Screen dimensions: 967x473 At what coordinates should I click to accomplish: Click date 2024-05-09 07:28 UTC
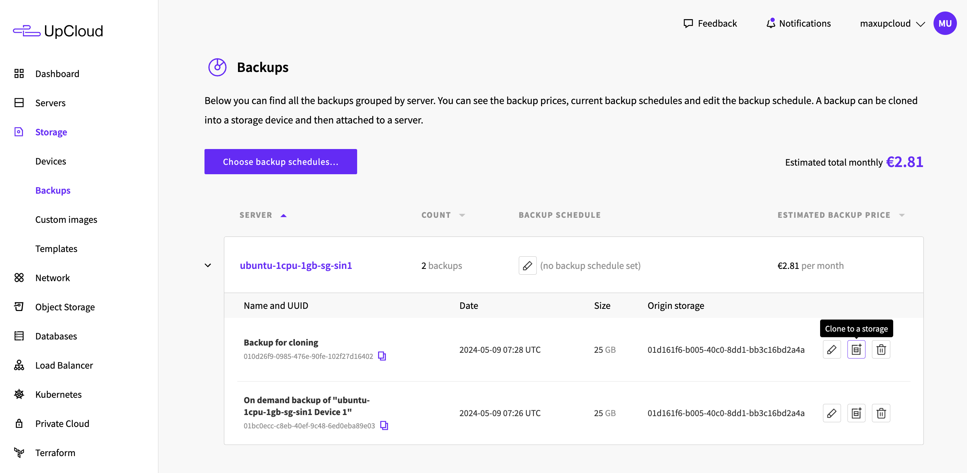500,350
